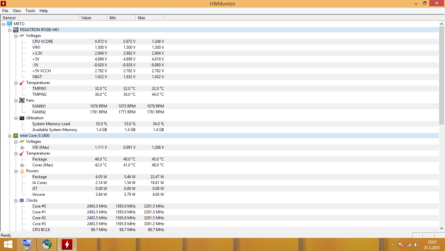Click the scrollbar up arrow
The image size is (445, 251).
(x=442, y=24)
